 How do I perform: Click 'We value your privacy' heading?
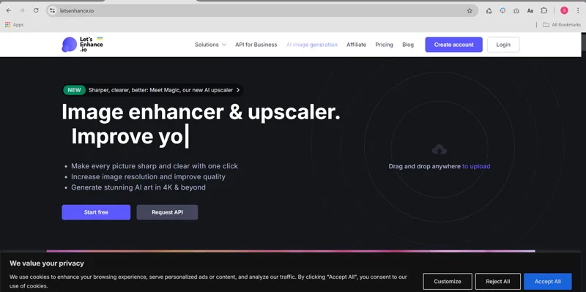click(x=47, y=263)
